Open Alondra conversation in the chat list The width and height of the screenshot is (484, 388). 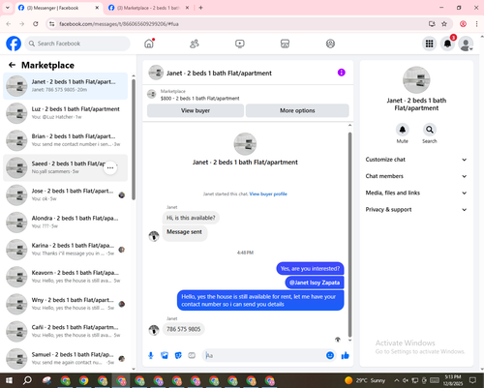66,222
